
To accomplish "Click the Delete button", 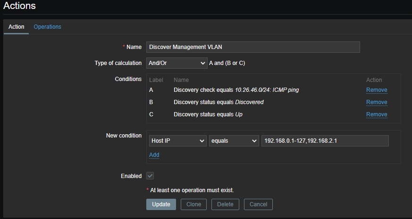I will [225, 204].
